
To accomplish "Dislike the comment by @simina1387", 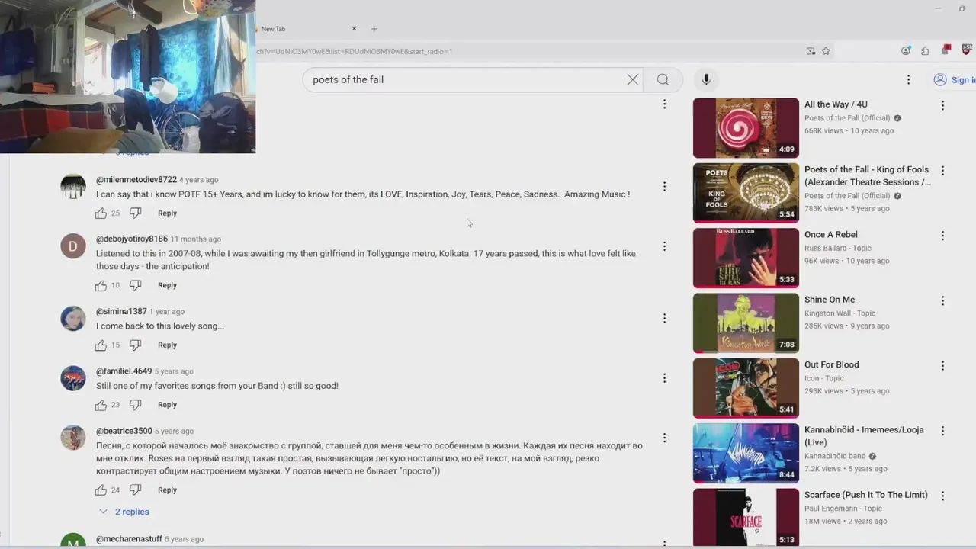I will pos(135,345).
